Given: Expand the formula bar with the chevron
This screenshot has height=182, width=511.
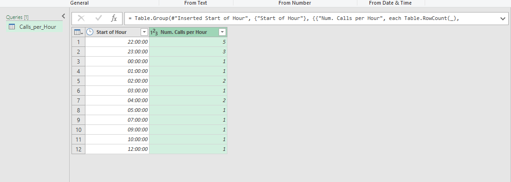Looking at the screenshot, I should tap(503, 19).
